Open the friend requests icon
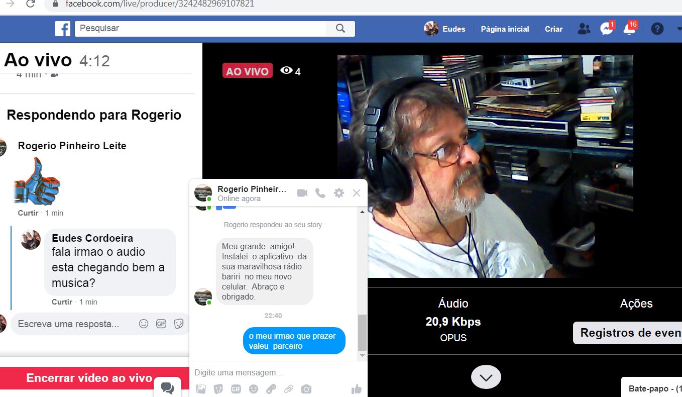This screenshot has height=397, width=682. pyautogui.click(x=584, y=29)
